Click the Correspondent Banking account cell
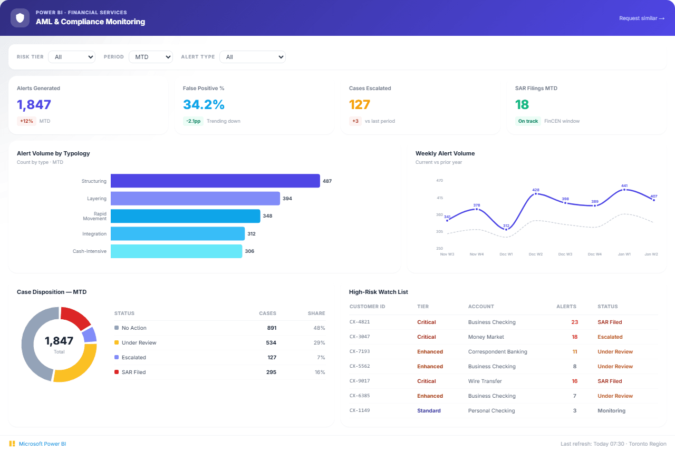The height and width of the screenshot is (452, 675). coord(498,352)
